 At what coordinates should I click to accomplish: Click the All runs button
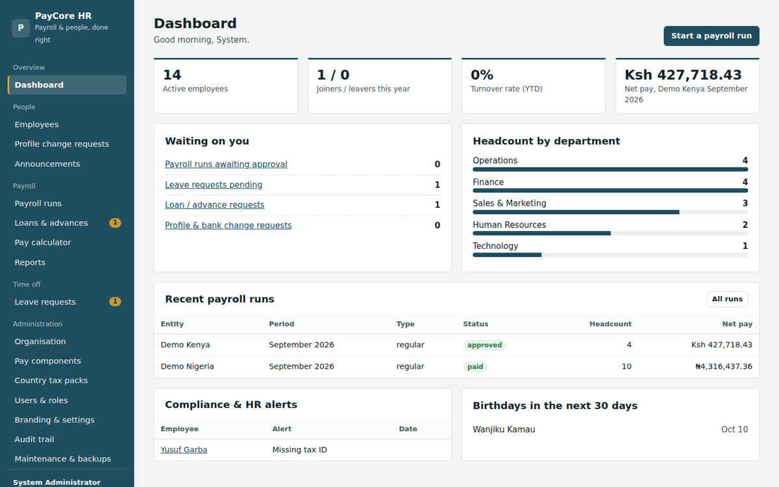click(727, 299)
